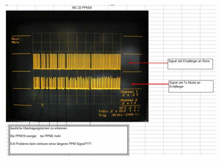Screen dimensions: 220x165
Task: Select the 'MC 22 PPM24' title cell
Action: (82, 8)
